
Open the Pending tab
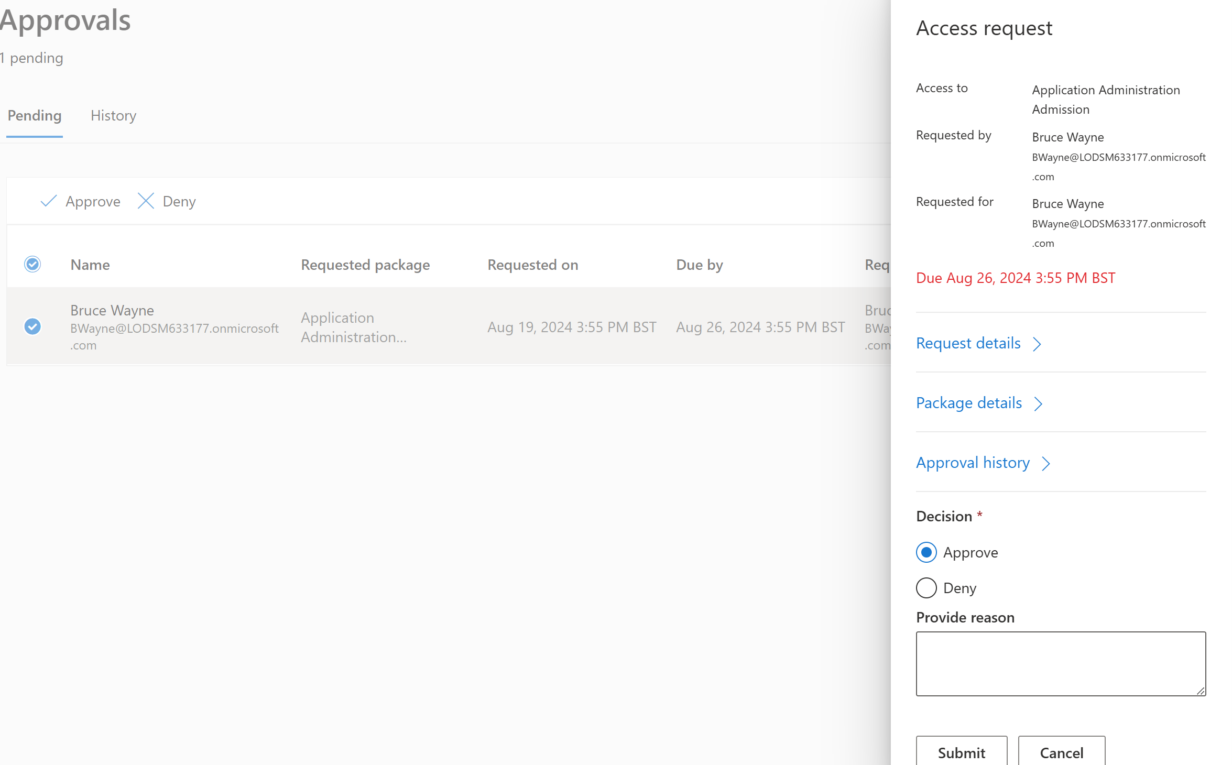35,116
